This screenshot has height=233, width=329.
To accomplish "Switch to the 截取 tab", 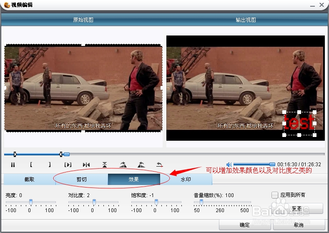I will click(x=29, y=179).
